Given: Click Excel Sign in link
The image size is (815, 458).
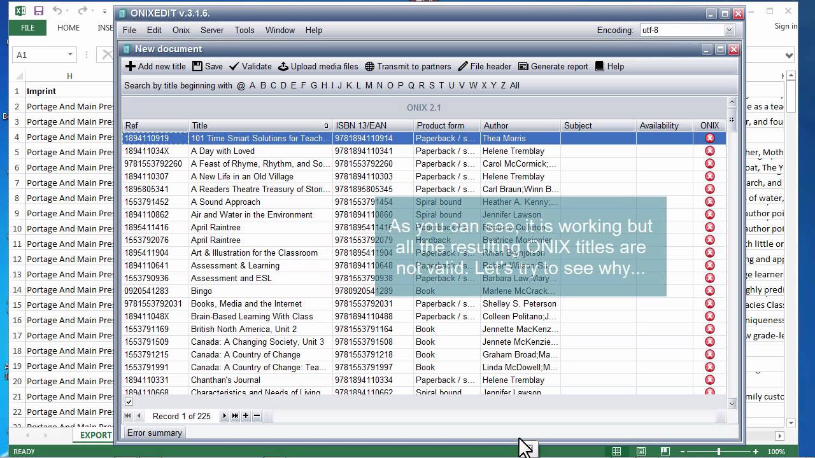Looking at the screenshot, I should (786, 26).
